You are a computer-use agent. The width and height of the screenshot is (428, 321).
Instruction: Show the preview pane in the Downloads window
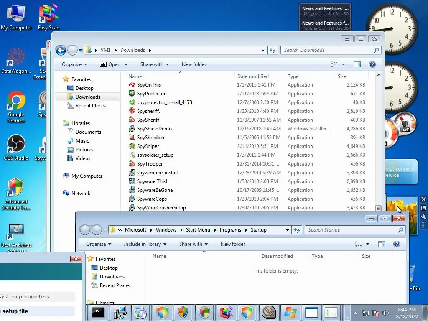pos(357,64)
